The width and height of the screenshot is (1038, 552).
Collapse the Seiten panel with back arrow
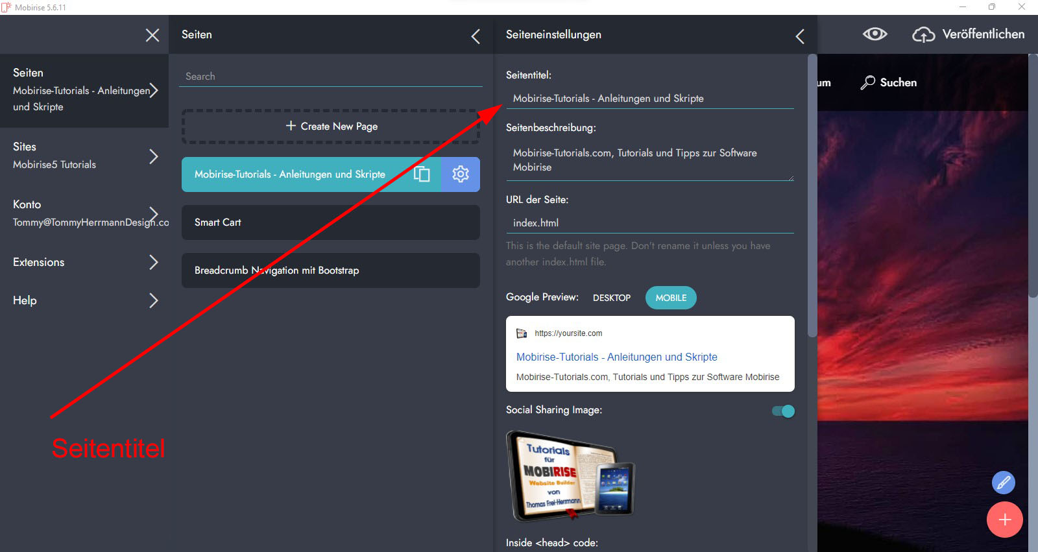pyautogui.click(x=476, y=36)
